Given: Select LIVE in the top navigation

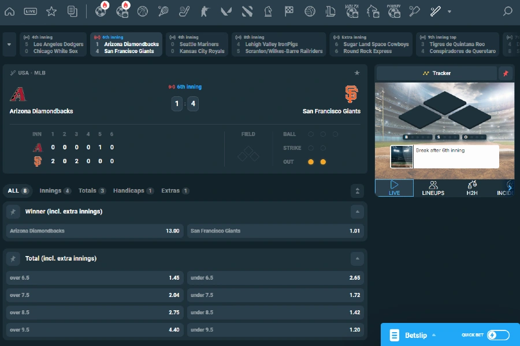Looking at the screenshot, I should (30, 10).
